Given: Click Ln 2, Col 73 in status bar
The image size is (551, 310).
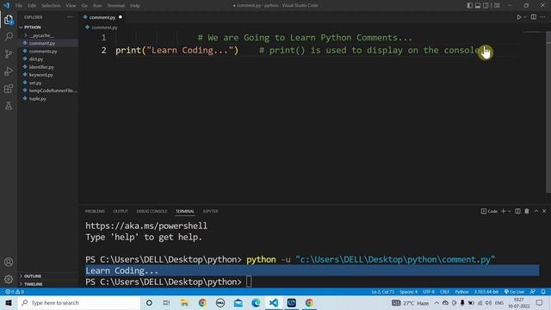Looking at the screenshot, I should (x=382, y=292).
